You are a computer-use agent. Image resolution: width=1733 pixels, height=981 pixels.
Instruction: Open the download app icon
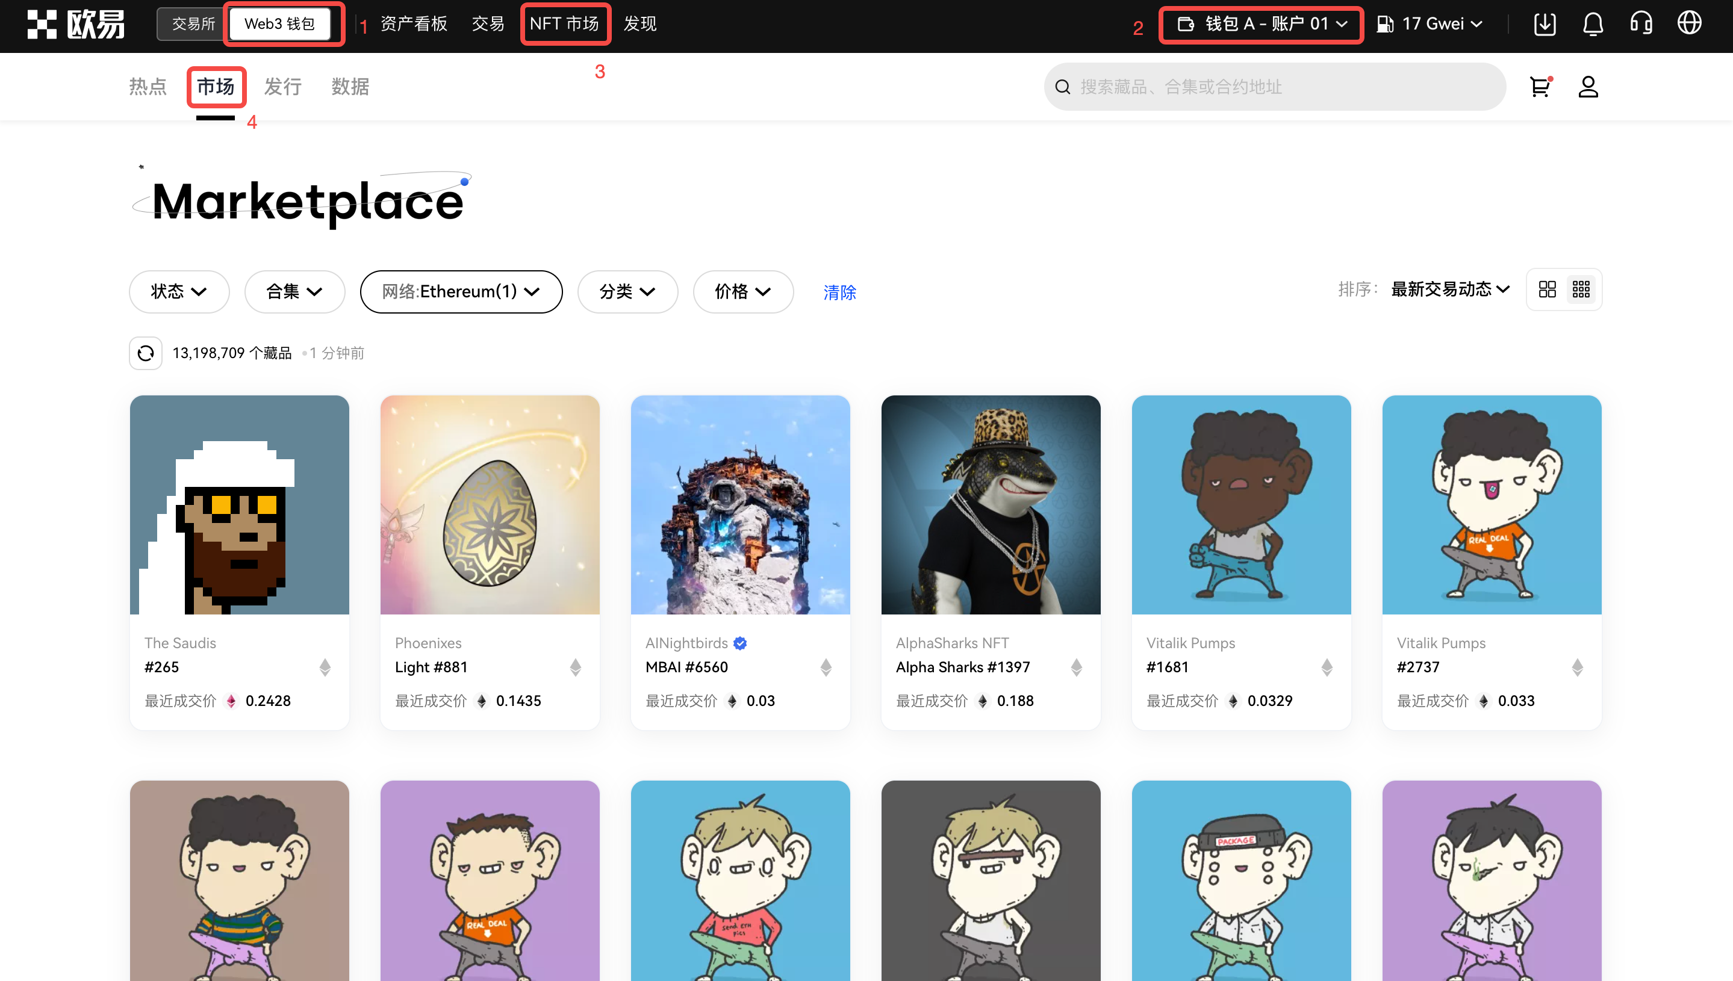(1545, 24)
